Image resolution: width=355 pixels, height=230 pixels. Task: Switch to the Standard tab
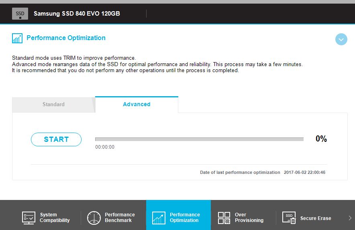coord(53,104)
